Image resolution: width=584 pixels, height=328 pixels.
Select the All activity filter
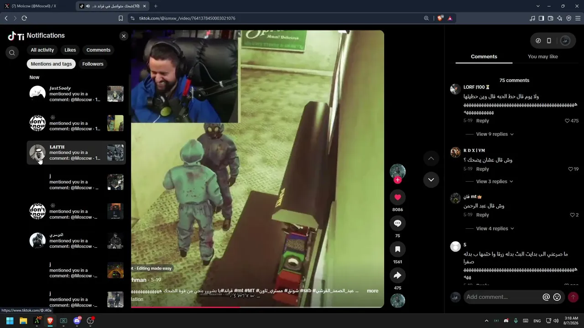point(42,50)
